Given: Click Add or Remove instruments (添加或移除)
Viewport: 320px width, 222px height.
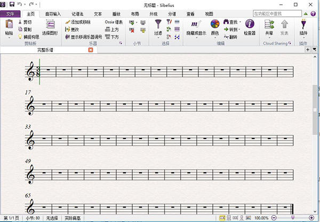Looking at the screenshot, I should pyautogui.click(x=80, y=22).
